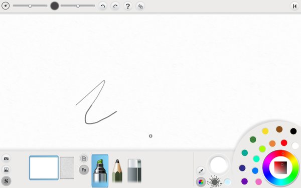Screen dimensions: 301x188
Task: Click the new page document icon
Action: (84, 158)
